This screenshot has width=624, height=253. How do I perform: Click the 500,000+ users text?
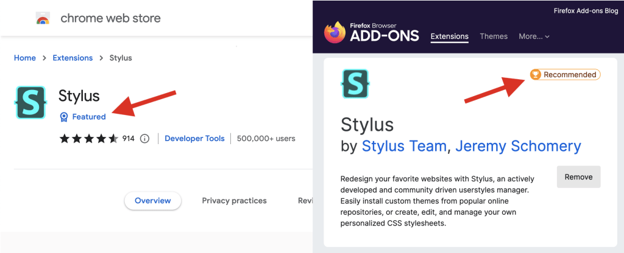[x=266, y=139]
